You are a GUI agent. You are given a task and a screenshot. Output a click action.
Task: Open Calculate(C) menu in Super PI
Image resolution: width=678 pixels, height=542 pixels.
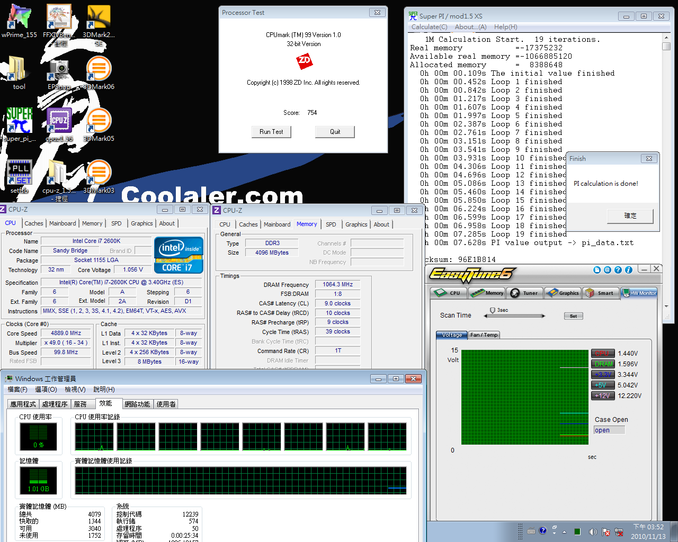[430, 27]
